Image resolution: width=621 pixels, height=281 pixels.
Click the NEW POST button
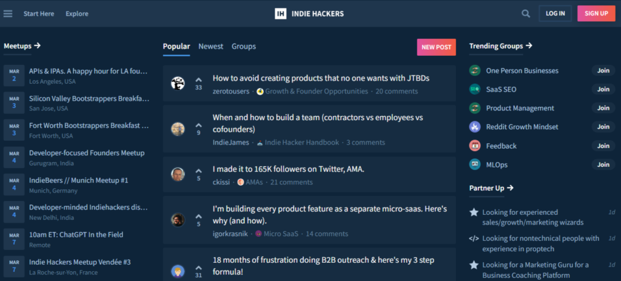[x=436, y=47]
